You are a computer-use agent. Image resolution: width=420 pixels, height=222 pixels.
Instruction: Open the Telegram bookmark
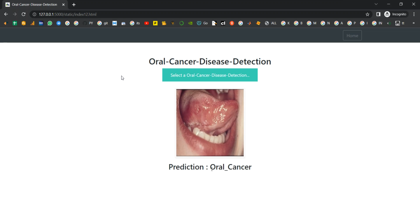[59, 23]
